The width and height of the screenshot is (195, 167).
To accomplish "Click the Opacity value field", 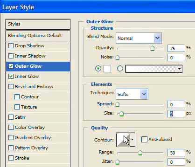I will click(x=176, y=48).
